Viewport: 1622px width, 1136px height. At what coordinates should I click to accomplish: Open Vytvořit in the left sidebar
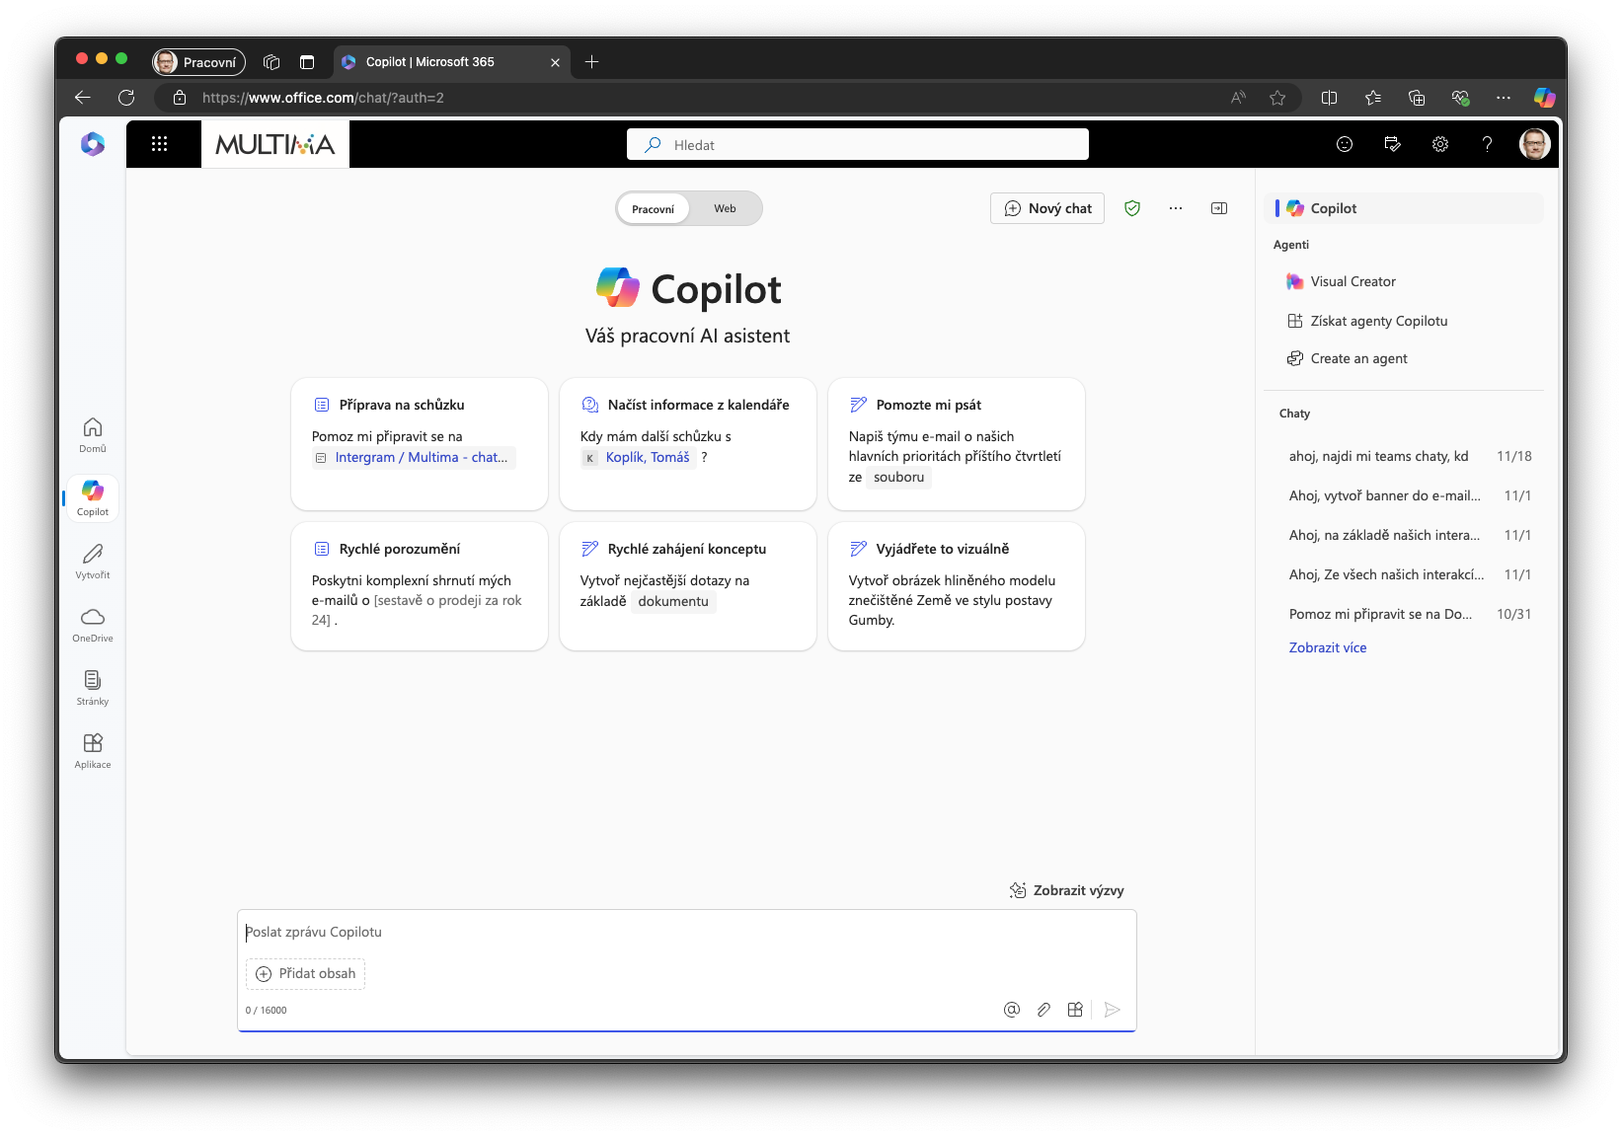tap(93, 561)
